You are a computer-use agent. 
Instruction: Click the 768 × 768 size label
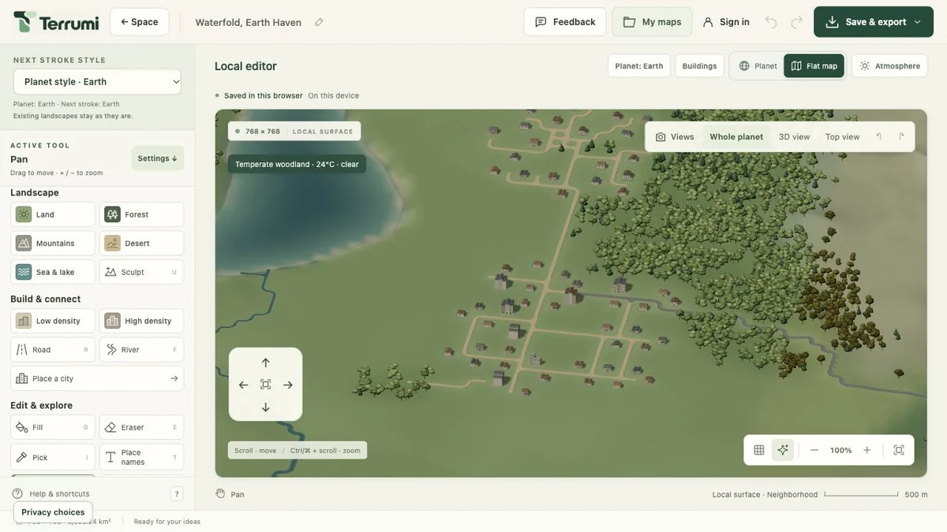coord(263,132)
